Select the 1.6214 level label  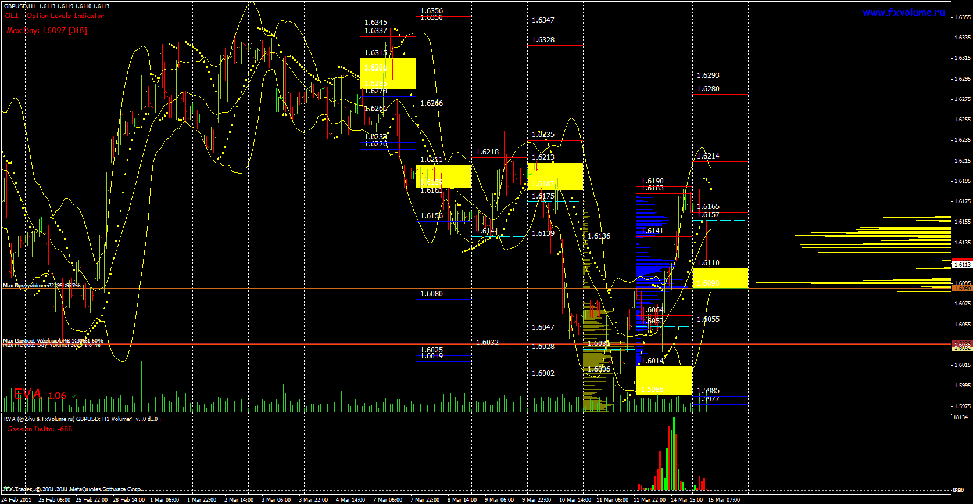(708, 156)
